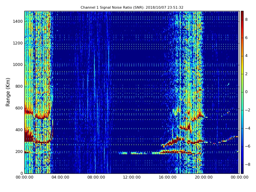Click the colorbar value −4 label

coord(248,128)
